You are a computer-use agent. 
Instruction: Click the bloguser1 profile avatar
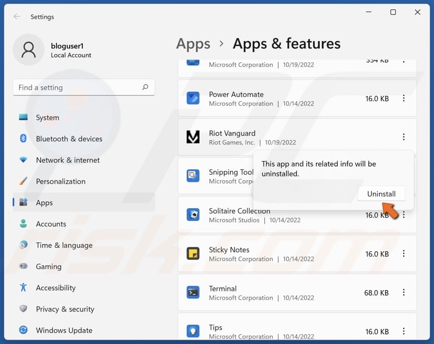tap(29, 50)
